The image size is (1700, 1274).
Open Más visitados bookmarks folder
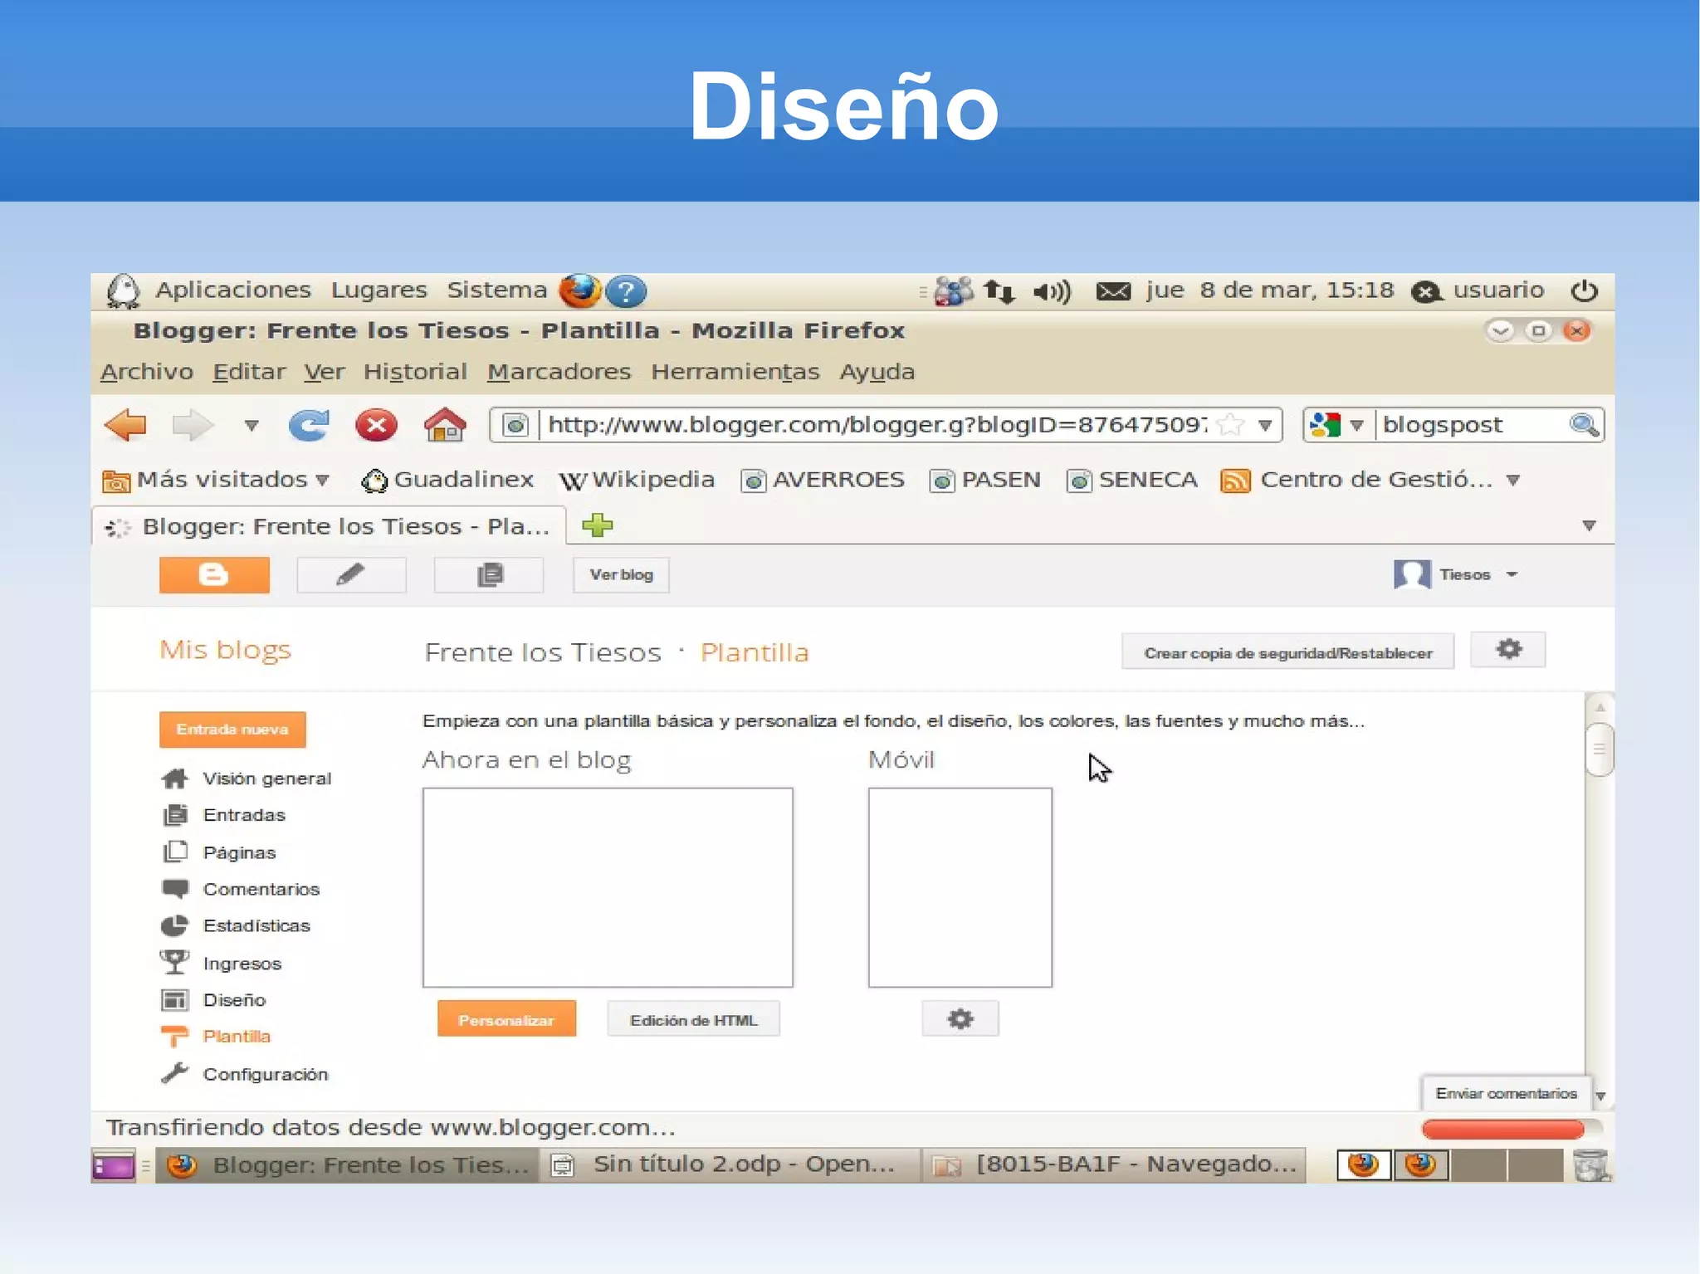[x=216, y=480]
